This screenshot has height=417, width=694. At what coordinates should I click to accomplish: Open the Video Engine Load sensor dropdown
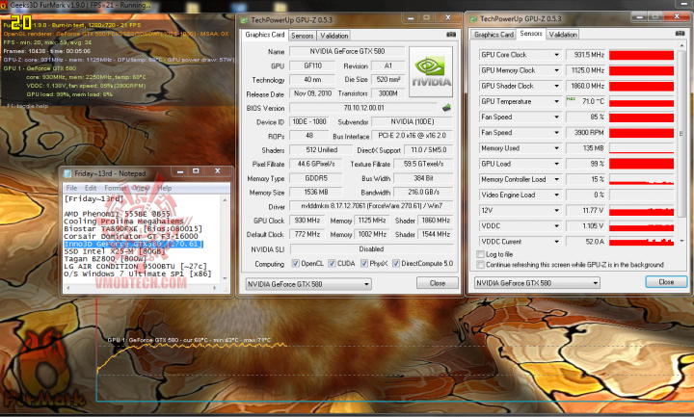coord(556,195)
